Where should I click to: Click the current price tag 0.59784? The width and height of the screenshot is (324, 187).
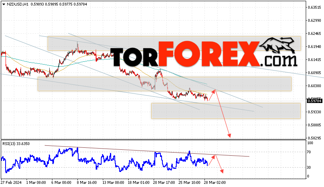[x=314, y=101]
